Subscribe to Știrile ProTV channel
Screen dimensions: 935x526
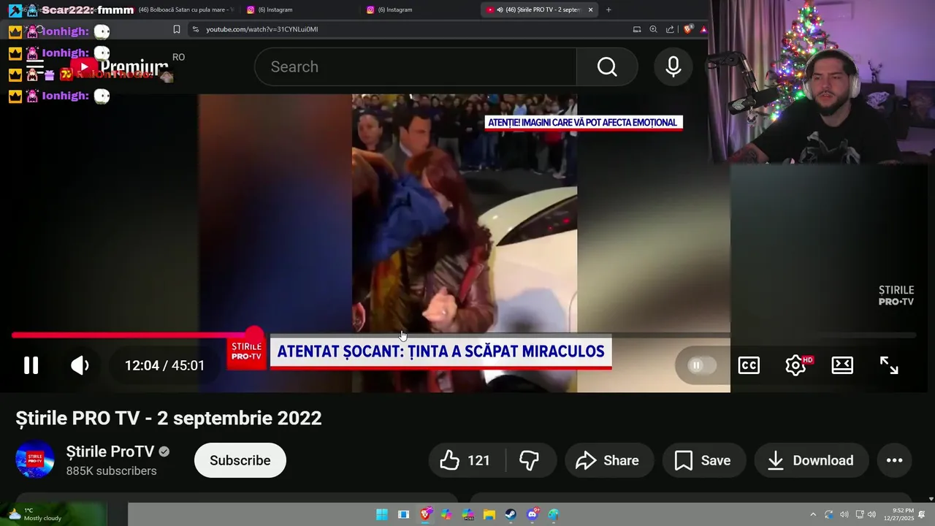click(240, 460)
